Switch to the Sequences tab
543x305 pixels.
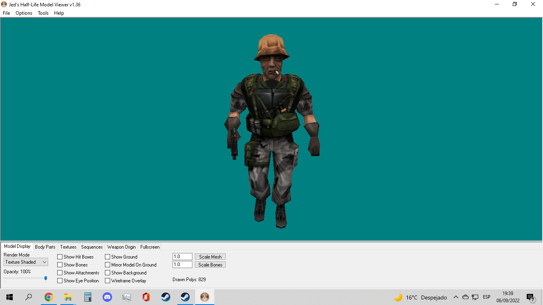pyautogui.click(x=91, y=247)
